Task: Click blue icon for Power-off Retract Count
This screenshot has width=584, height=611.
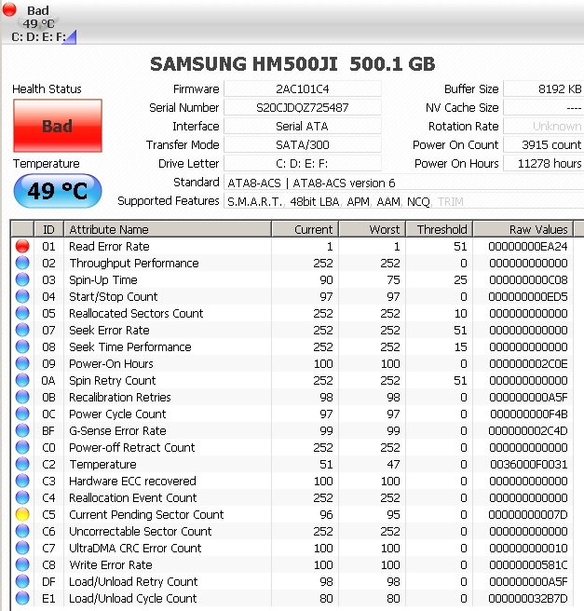Action: tap(22, 447)
